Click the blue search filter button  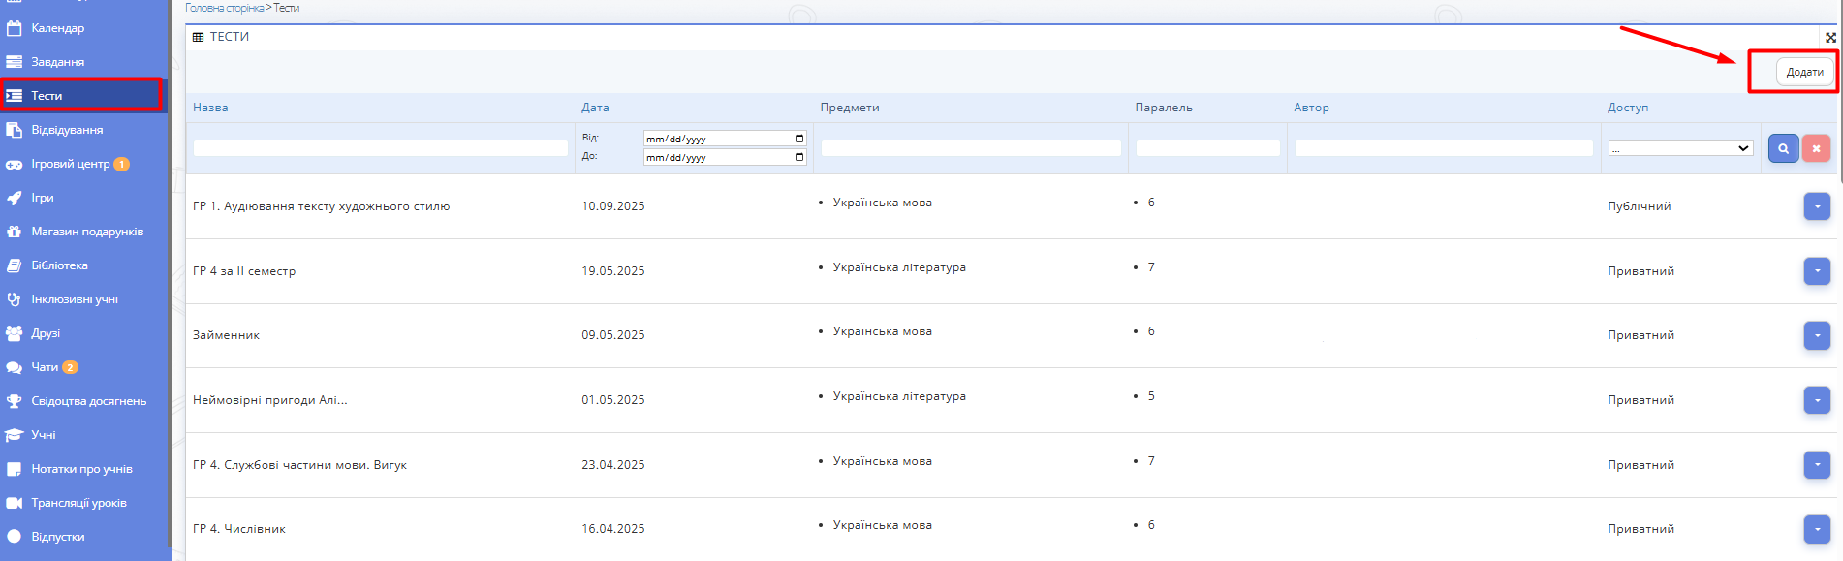click(x=1783, y=148)
